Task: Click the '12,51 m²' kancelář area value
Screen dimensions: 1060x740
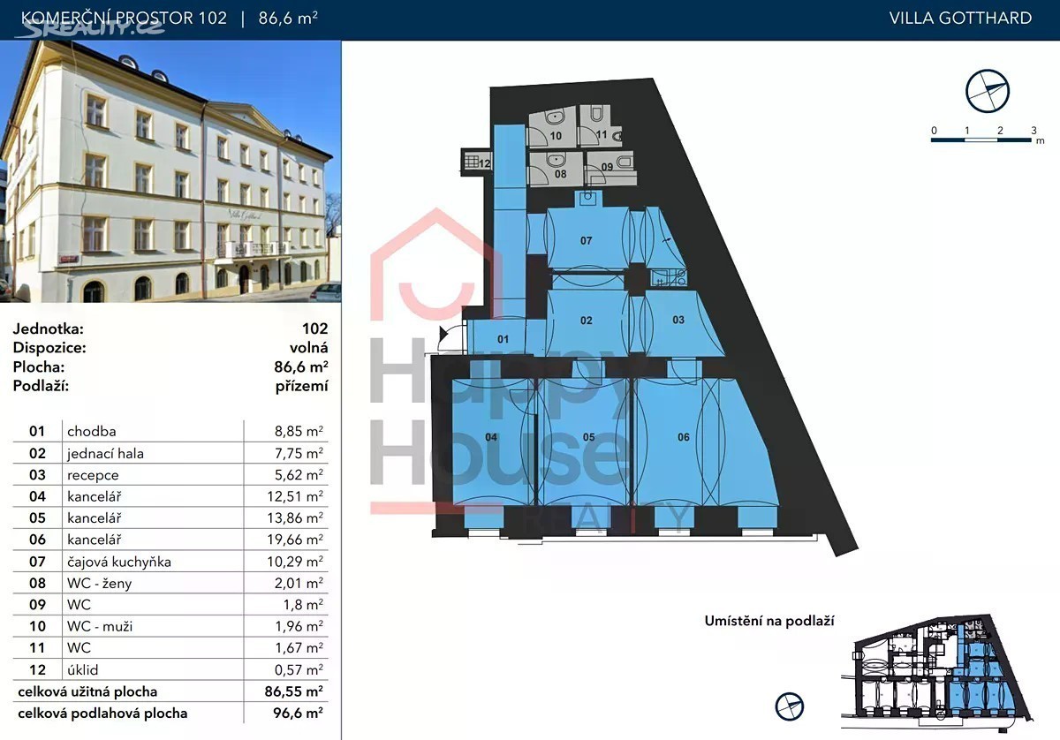Action: [x=295, y=496]
